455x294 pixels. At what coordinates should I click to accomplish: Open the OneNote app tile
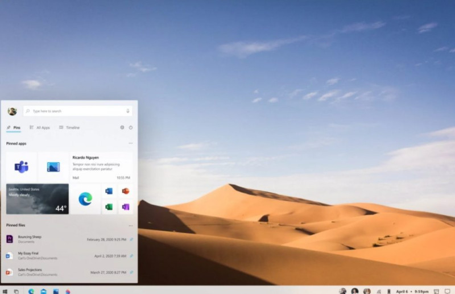125,206
